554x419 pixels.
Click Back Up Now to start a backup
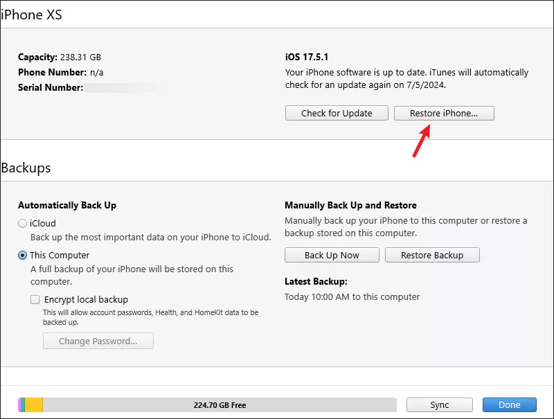click(x=332, y=255)
